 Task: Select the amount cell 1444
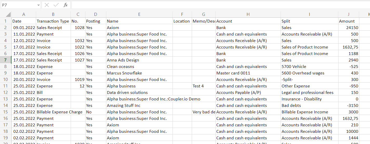[349, 138]
